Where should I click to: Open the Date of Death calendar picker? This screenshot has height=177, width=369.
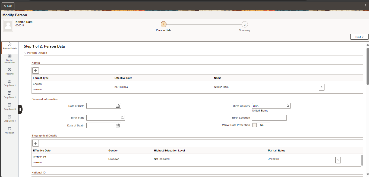(118, 126)
